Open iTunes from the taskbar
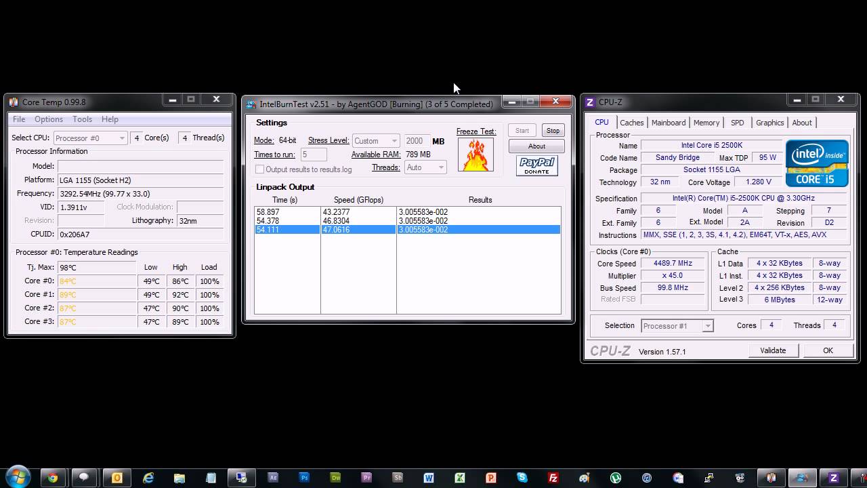Image resolution: width=867 pixels, height=488 pixels. [647, 477]
